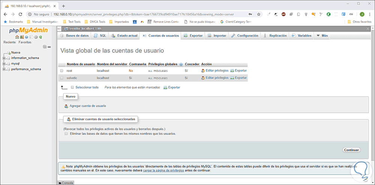Viewport: 375px width, 185px height.
Task: Open the Replicación tab
Action: (275, 36)
